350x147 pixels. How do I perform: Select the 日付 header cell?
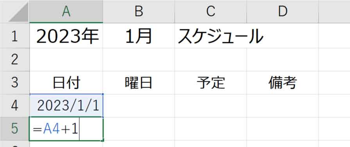pos(66,83)
